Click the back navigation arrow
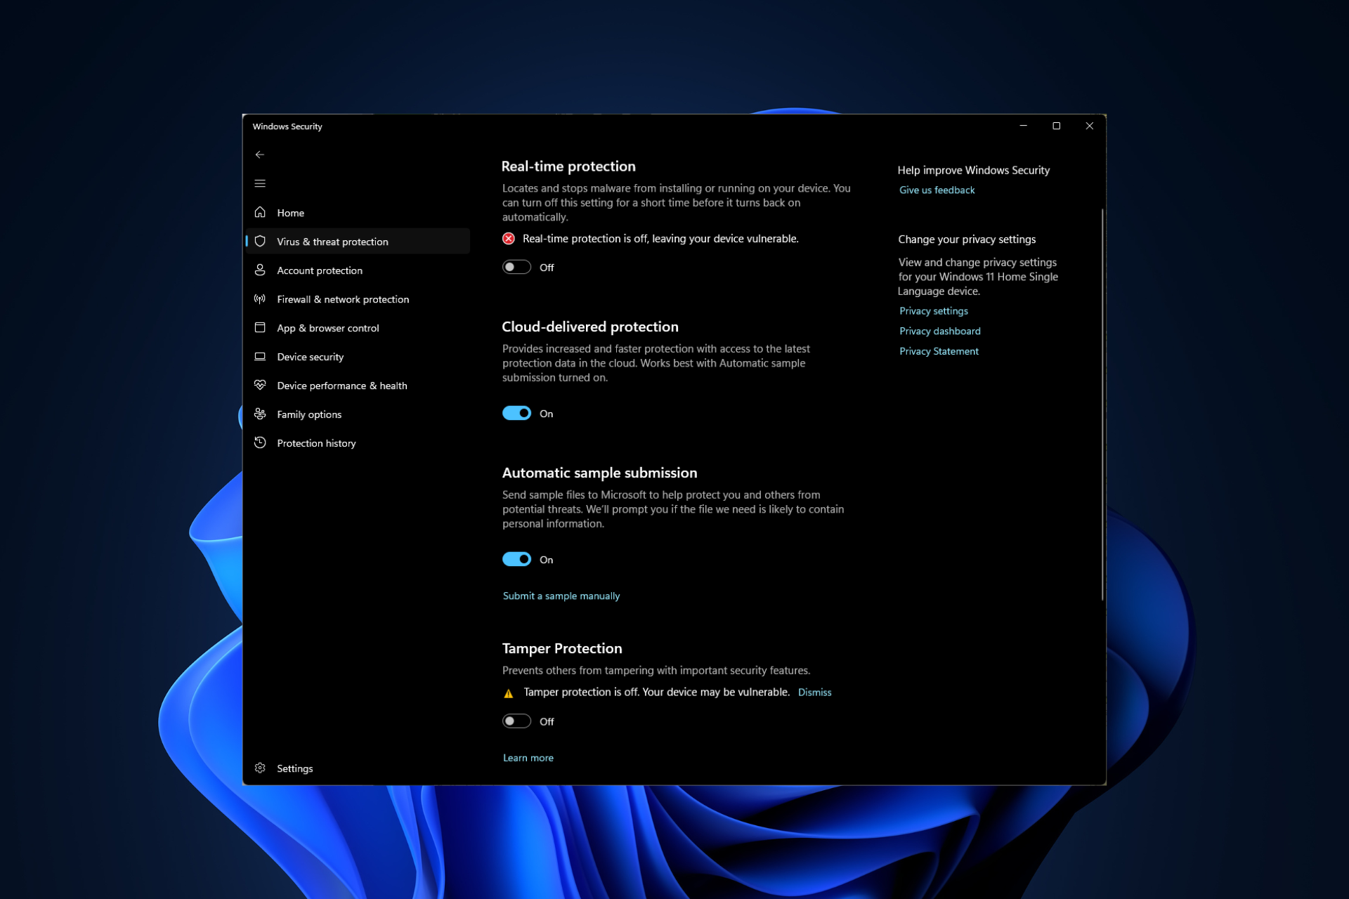The width and height of the screenshot is (1349, 899). 260,155
